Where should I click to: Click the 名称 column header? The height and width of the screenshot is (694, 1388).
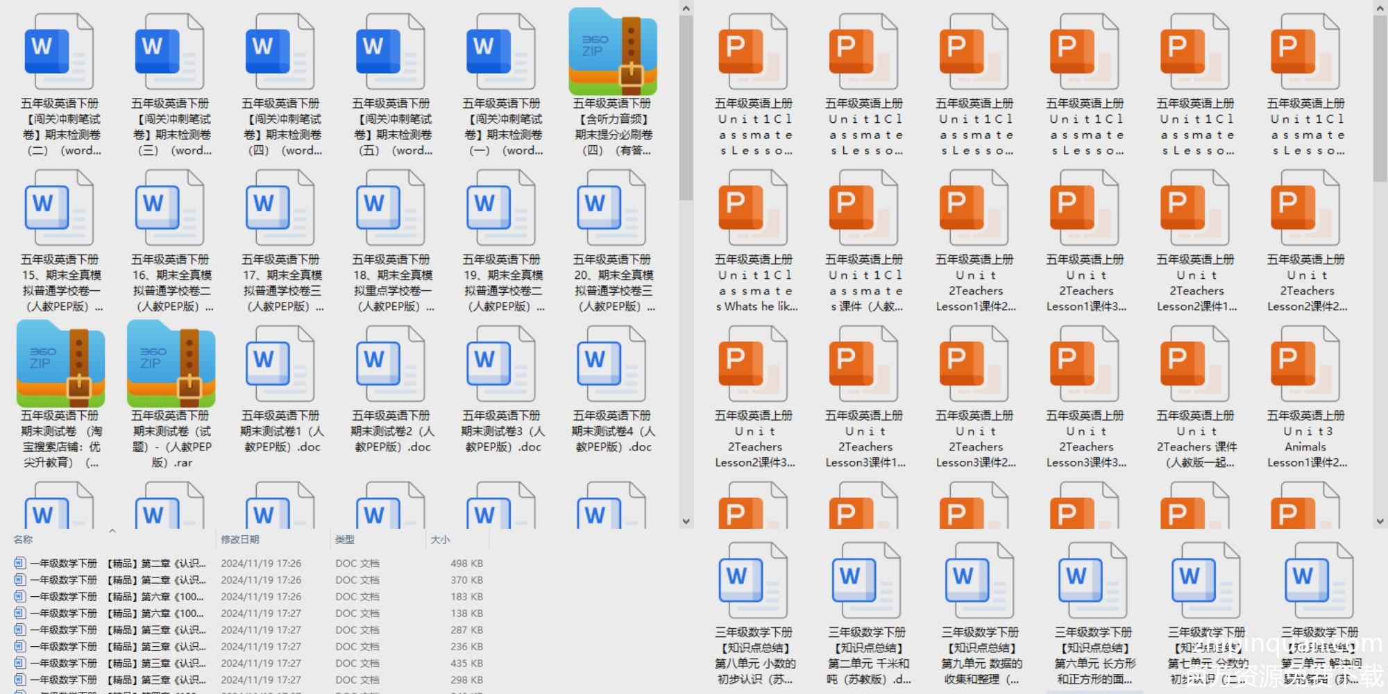coord(23,539)
